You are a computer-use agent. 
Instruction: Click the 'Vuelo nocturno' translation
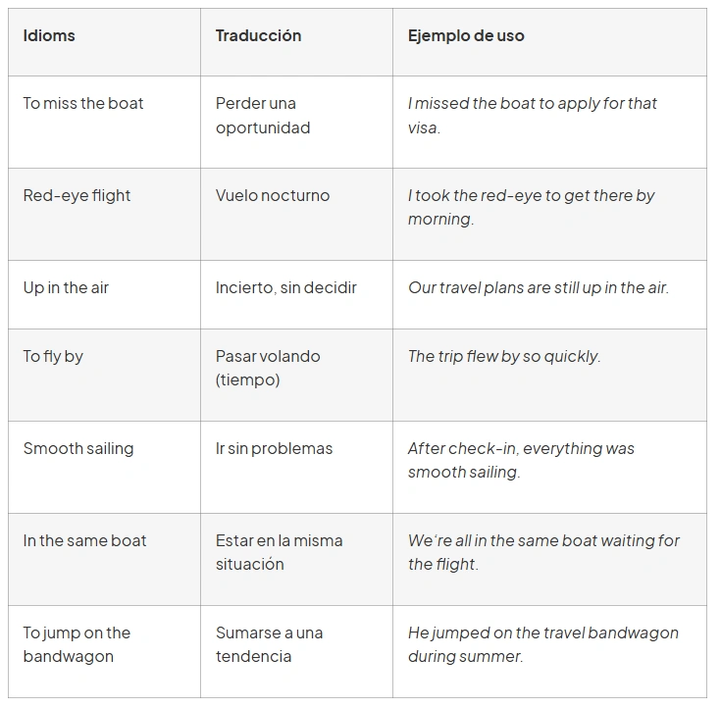273,195
